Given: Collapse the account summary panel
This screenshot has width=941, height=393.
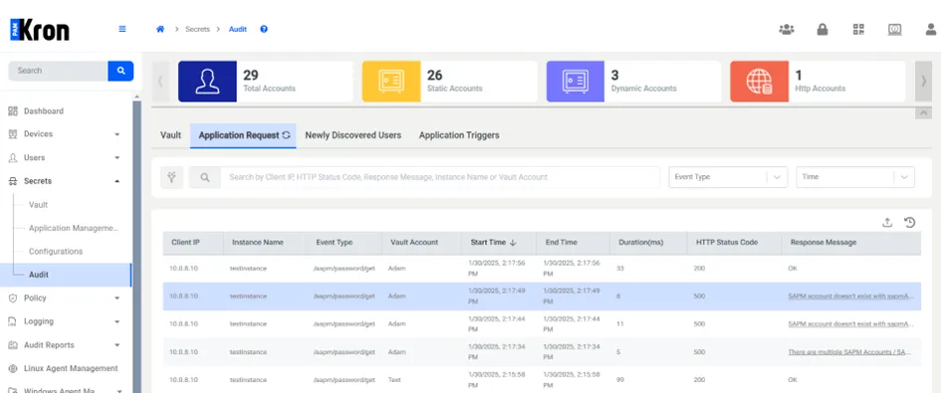Looking at the screenshot, I should 923,113.
